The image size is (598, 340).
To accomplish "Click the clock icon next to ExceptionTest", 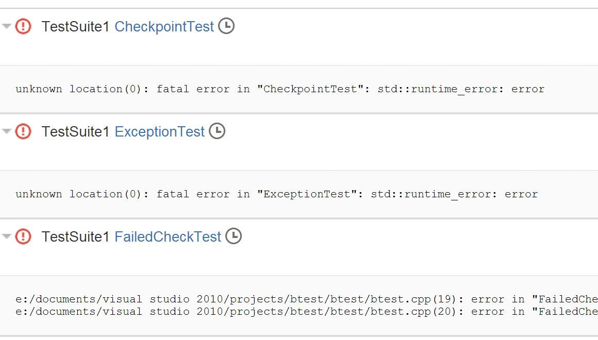I will [x=217, y=131].
